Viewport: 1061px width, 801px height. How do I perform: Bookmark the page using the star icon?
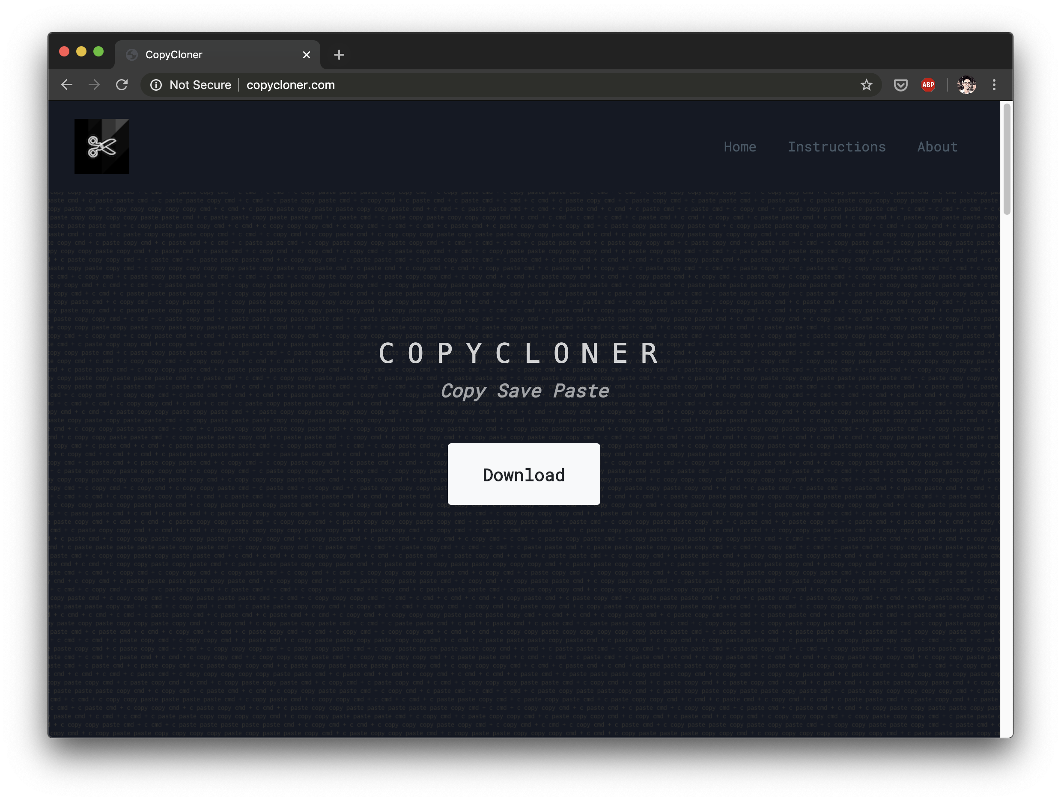pyautogui.click(x=866, y=85)
